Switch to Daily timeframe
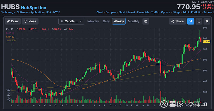This screenshot has width=214, height=111. click(x=106, y=21)
